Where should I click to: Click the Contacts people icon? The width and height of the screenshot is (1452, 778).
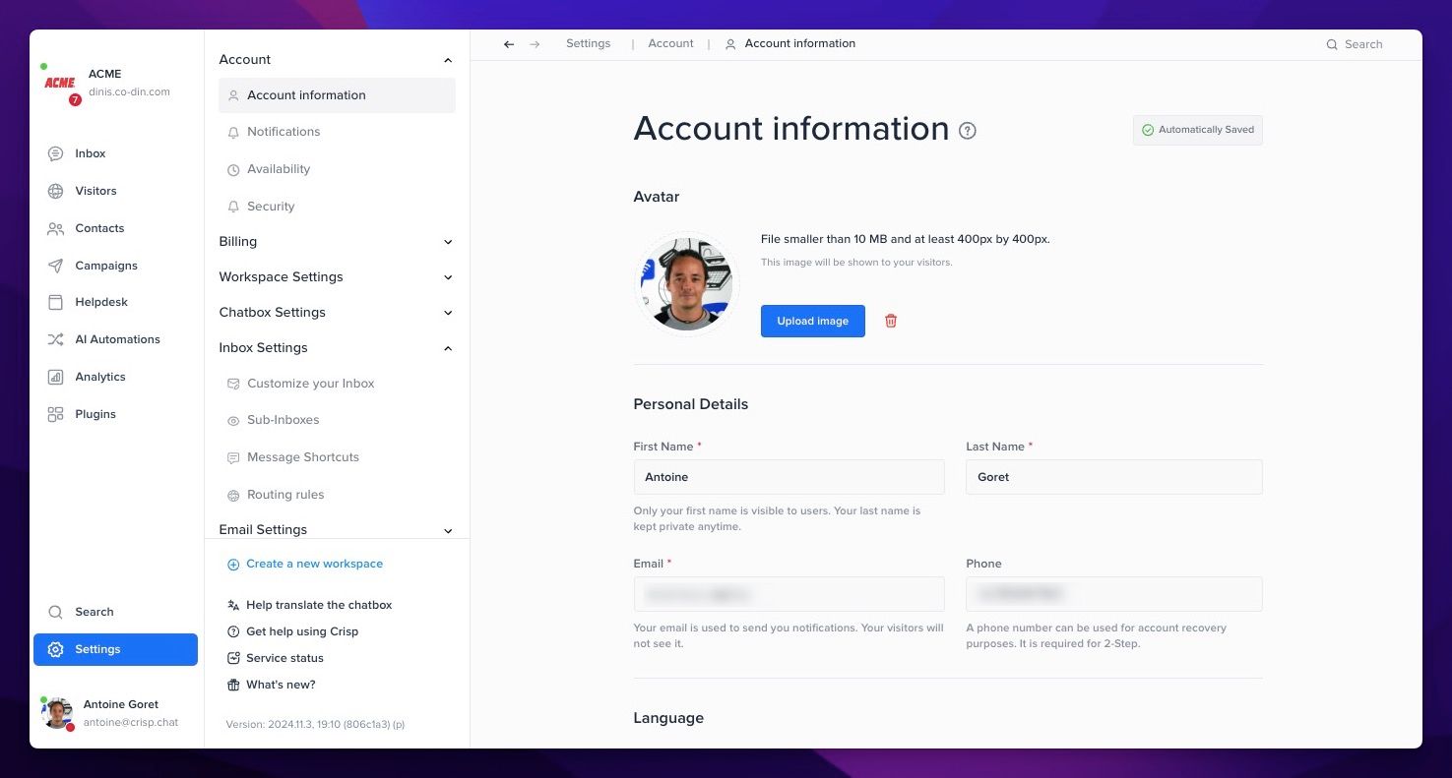tap(56, 228)
